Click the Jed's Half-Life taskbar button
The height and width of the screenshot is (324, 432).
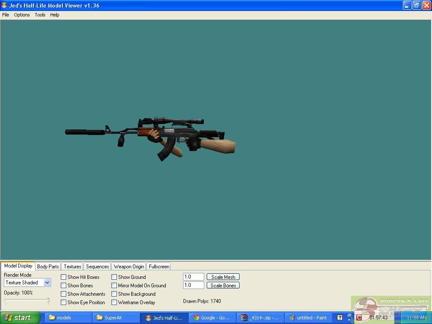pyautogui.click(x=164, y=318)
